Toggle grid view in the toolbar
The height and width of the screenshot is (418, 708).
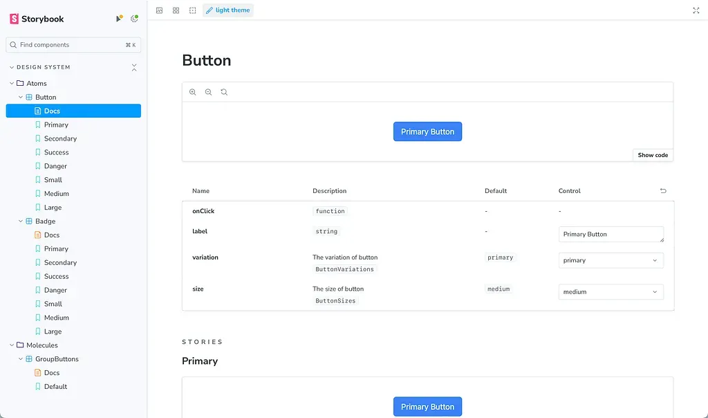coord(176,10)
